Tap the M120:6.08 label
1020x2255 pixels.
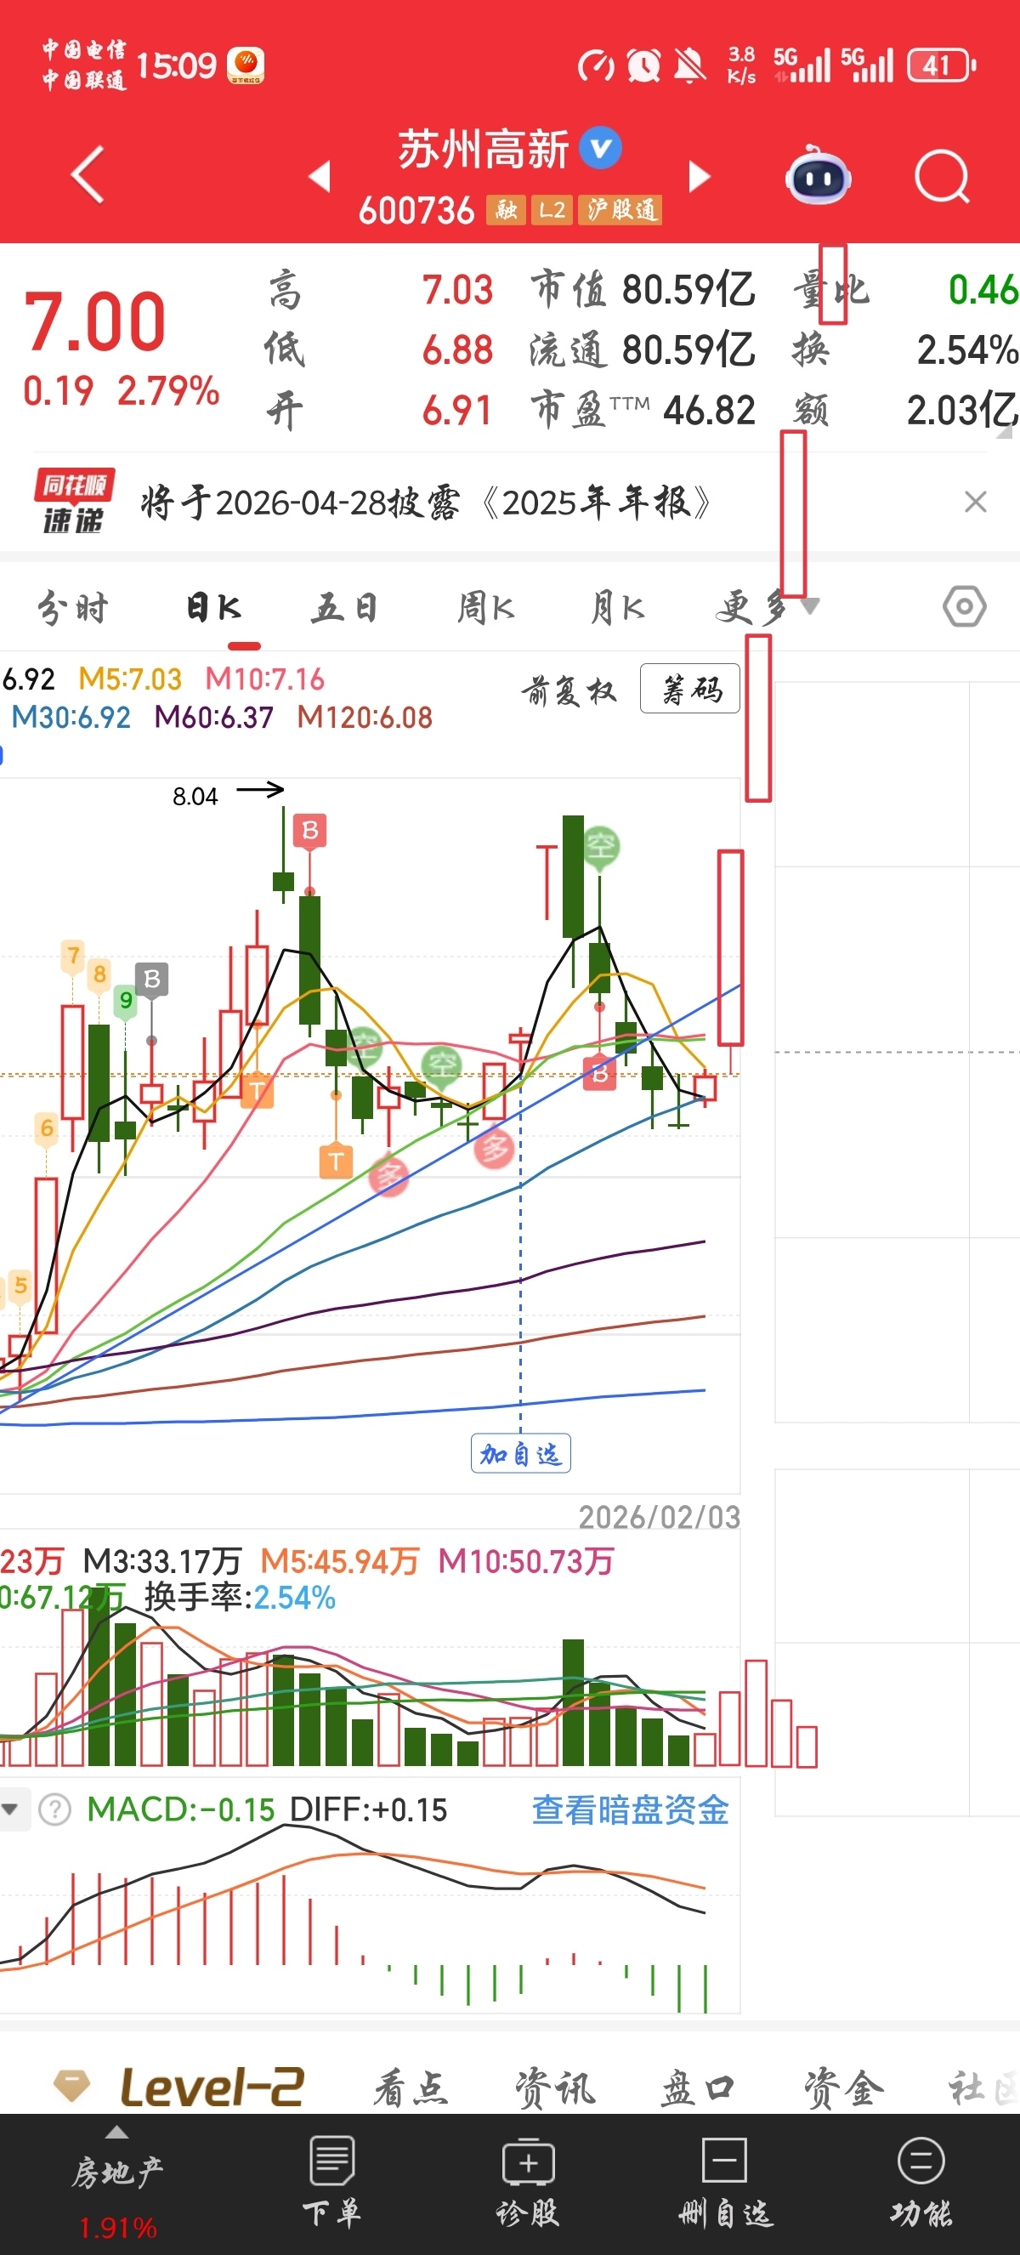click(365, 717)
